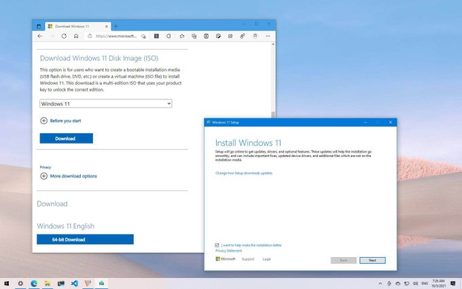This screenshot has height=289, width=462.
Task: Open the Edge settings and more menu
Action: [268, 36]
